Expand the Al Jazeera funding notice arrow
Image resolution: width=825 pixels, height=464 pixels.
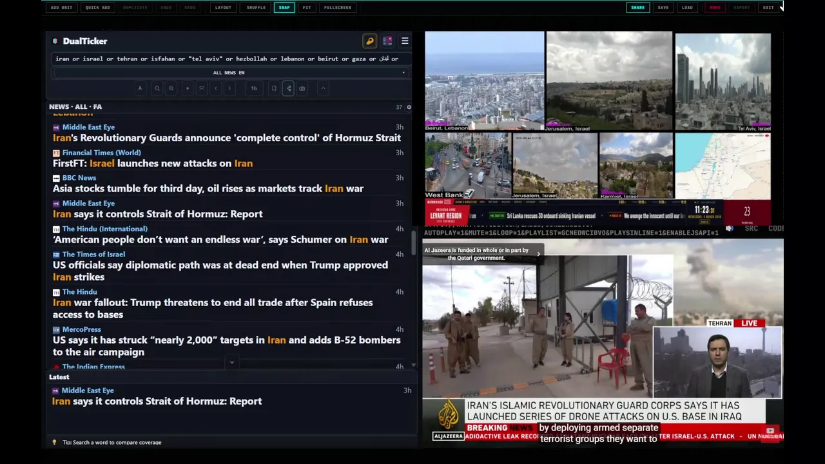tap(538, 254)
